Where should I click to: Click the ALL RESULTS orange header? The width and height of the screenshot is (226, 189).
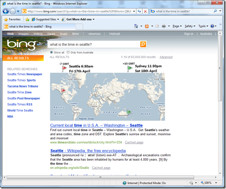tap(23, 58)
